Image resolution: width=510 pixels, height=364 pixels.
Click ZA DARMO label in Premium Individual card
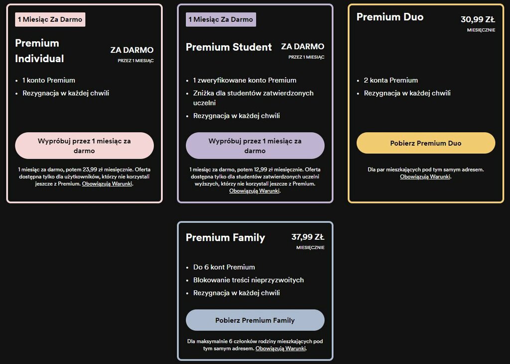[131, 50]
